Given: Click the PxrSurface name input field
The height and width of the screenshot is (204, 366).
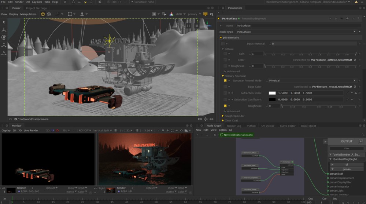Looking at the screenshot, I should [293, 26].
